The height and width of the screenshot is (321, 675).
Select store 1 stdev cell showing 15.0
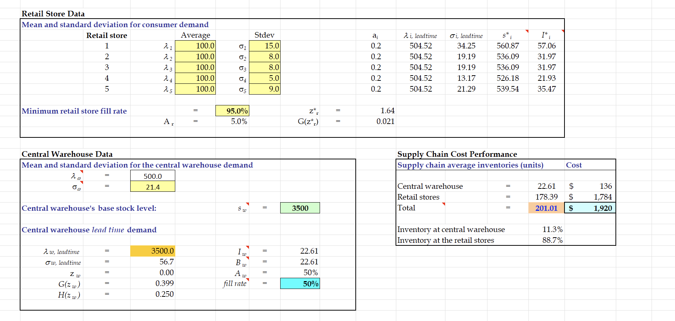pos(265,46)
